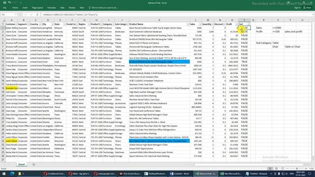
Task: Open the Category column filter dropdown
Action: [x=113, y=24]
